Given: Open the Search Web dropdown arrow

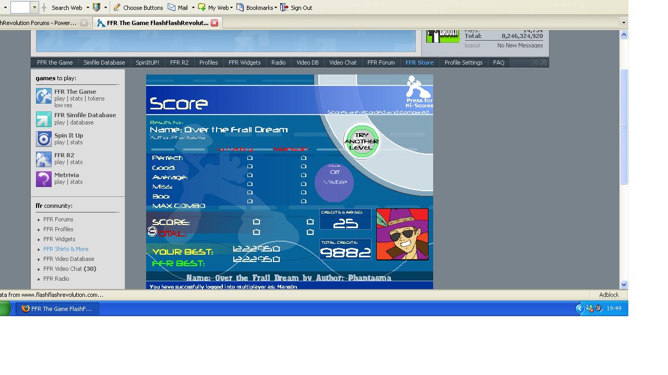Looking at the screenshot, I should [87, 8].
